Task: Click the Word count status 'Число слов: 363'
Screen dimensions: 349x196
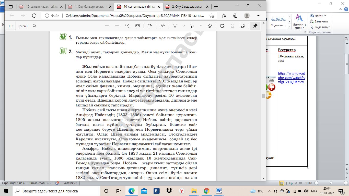Action: pos(40,183)
